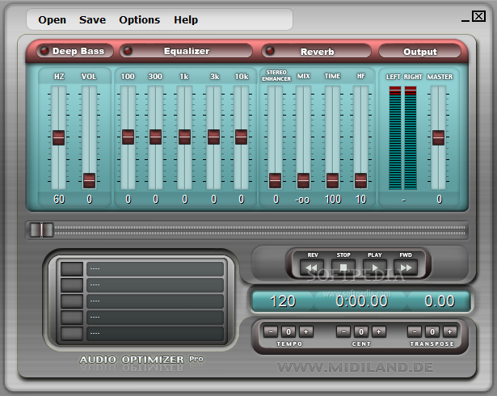Click the 100 Hz equalizer slider handle
The height and width of the screenshot is (396, 497).
pos(128,137)
